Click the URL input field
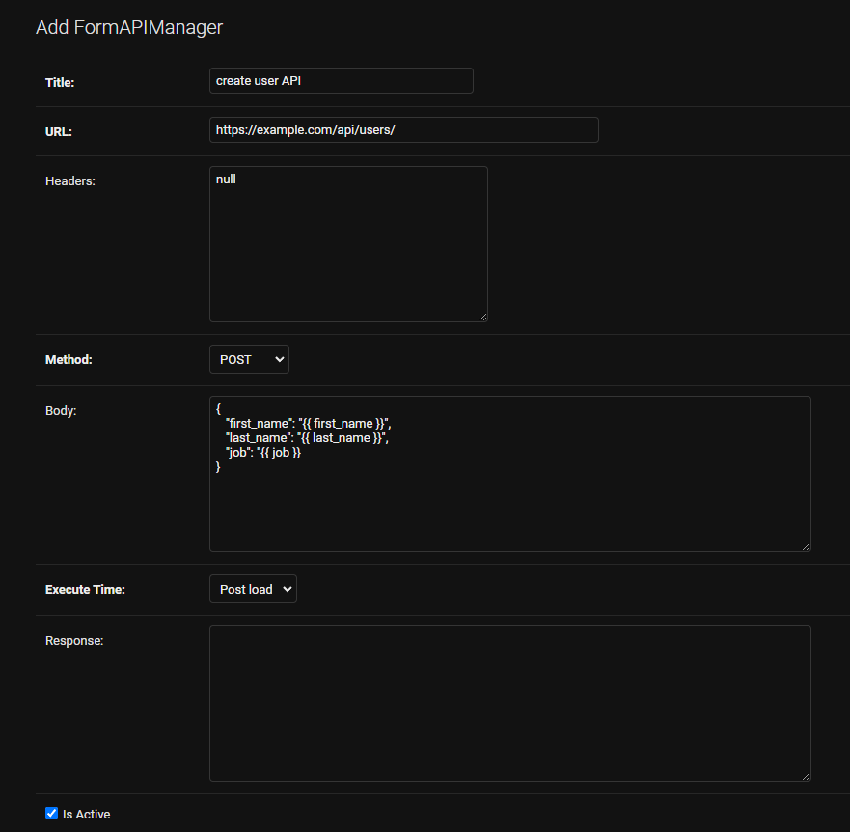 pos(404,130)
